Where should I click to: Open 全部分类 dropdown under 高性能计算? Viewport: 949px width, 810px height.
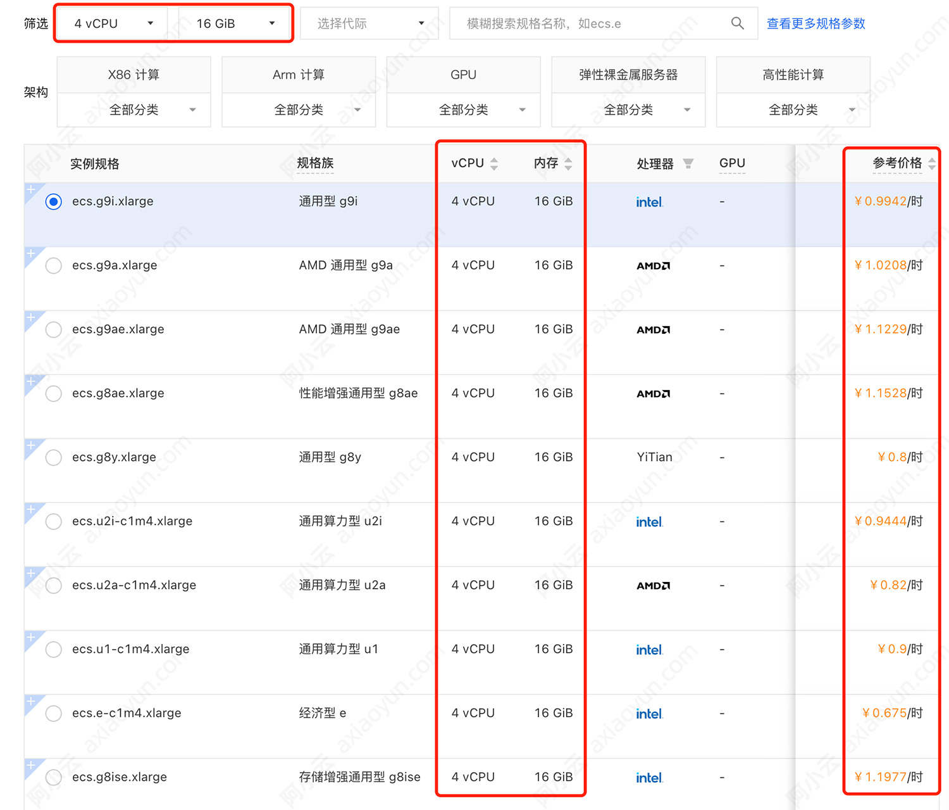(793, 110)
